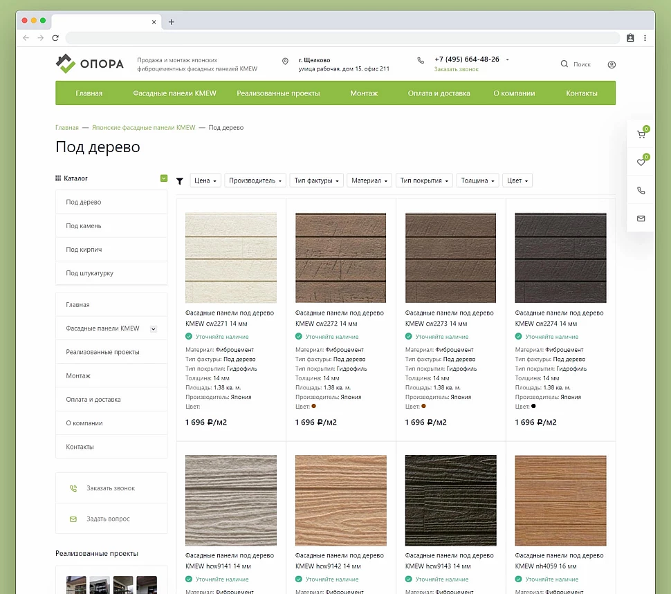The height and width of the screenshot is (594, 671).
Task: Expand the Фасадные панели KMEW sidebar submenu
Action: tap(154, 329)
